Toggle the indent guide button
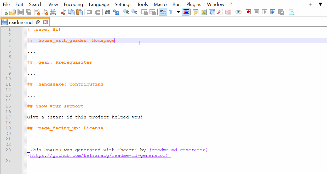This screenshot has width=327, height=174. pos(186,12)
